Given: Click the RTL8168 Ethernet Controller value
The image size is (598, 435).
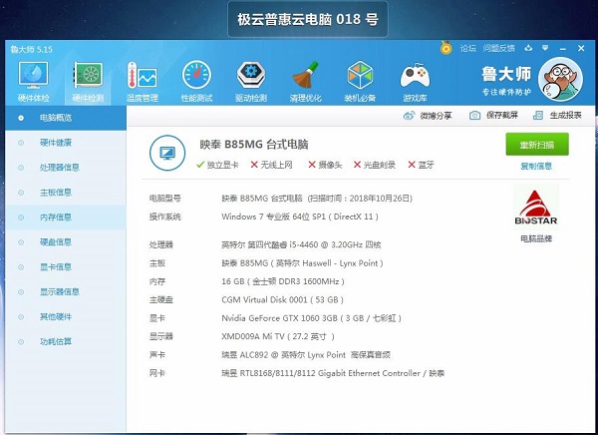Looking at the screenshot, I should 333,373.
